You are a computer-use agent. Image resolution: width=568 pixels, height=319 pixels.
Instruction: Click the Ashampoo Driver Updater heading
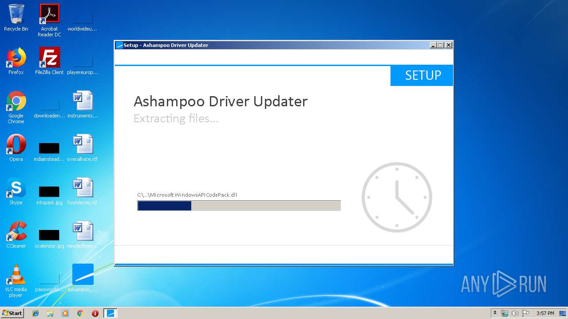click(221, 101)
